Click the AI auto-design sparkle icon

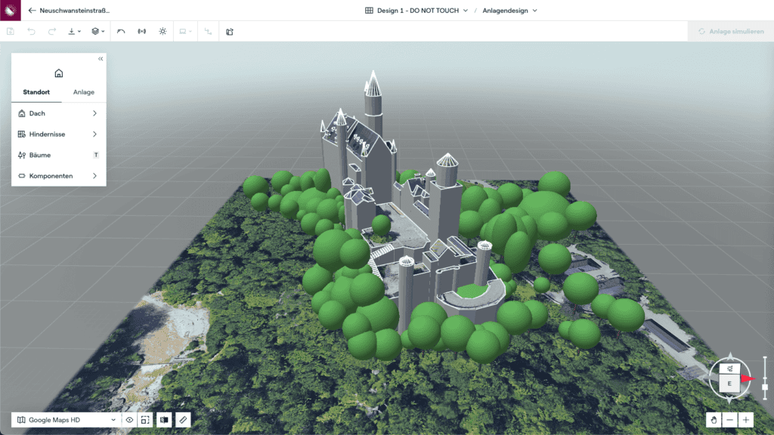230,32
